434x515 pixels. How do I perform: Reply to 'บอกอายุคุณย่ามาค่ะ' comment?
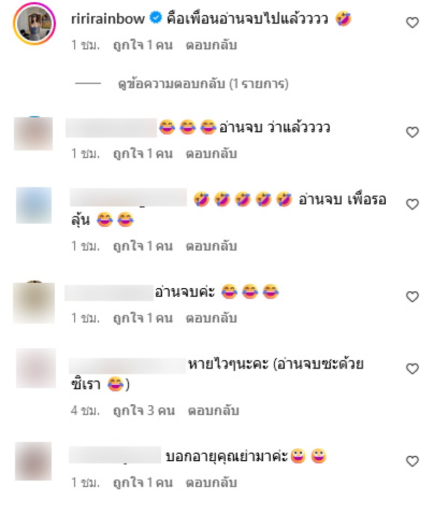[x=212, y=482]
